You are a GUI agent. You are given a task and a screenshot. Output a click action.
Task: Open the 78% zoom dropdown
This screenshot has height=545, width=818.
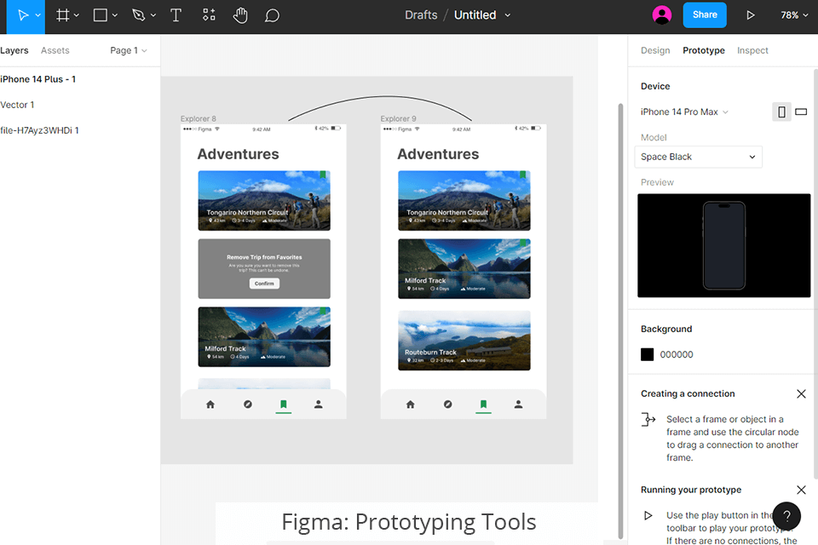click(x=794, y=15)
